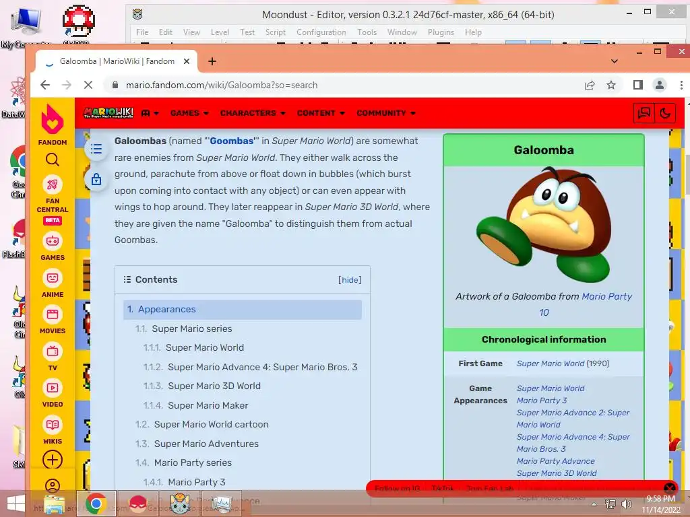Show hidden tray icons arrow
The height and width of the screenshot is (517, 690).
pyautogui.click(x=594, y=504)
